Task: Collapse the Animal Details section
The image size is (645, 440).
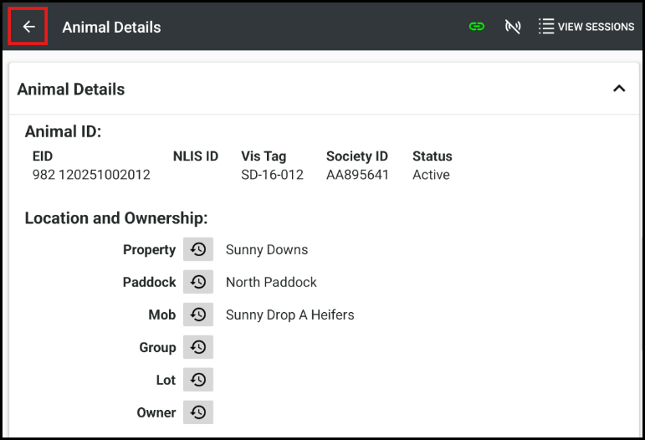Action: coord(619,89)
